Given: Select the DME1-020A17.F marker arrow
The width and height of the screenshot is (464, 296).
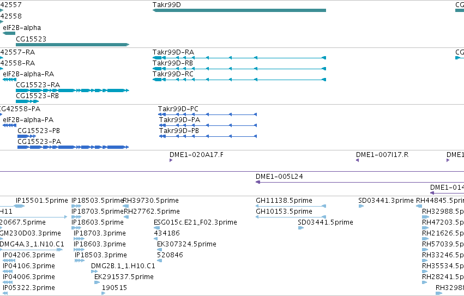Looking at the screenshot, I should [171, 160].
